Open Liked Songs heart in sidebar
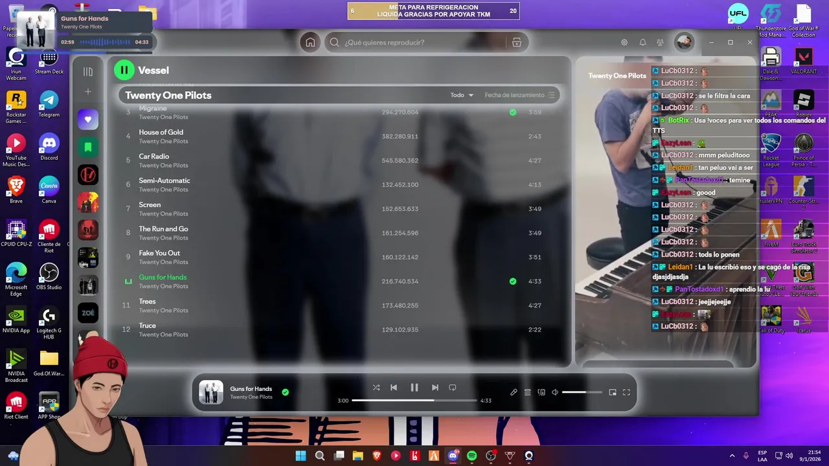This screenshot has width=829, height=466. pyautogui.click(x=88, y=120)
